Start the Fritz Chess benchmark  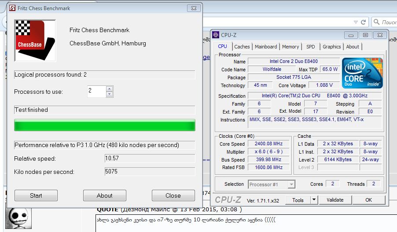click(36, 195)
